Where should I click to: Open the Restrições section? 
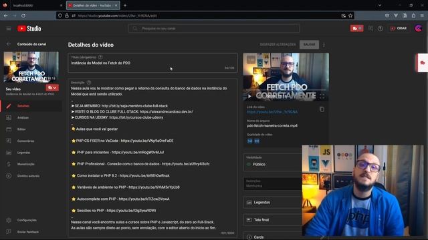[272, 184]
